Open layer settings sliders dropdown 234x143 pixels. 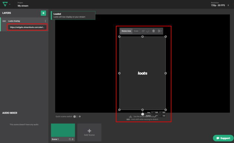(160, 31)
